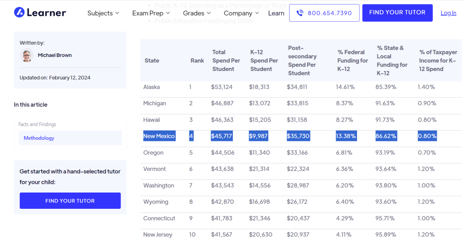Click Michael Brown author name

55,55
